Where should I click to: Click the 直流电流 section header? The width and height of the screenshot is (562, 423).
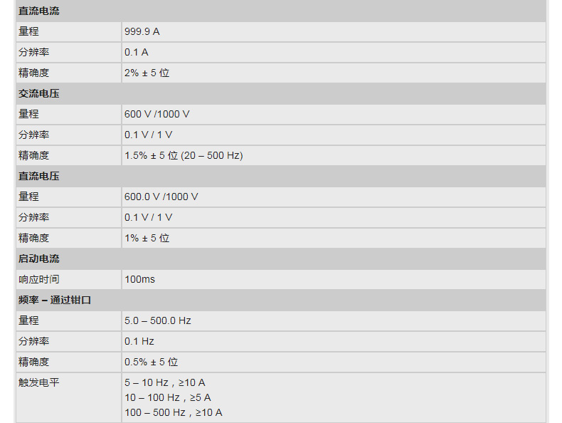[39, 11]
